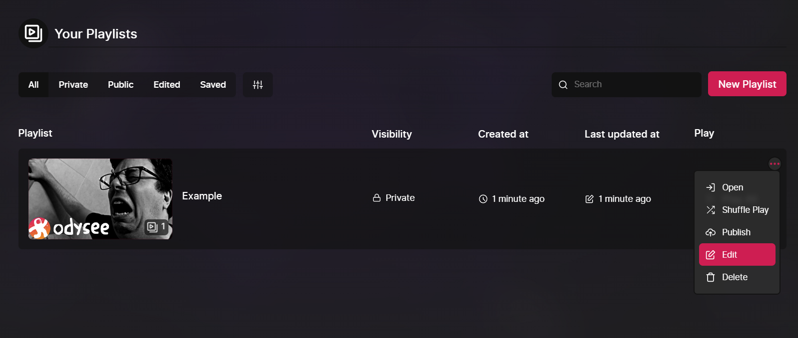Switch to the Saved playlists tab
Viewport: 798px width, 338px height.
pyautogui.click(x=213, y=85)
